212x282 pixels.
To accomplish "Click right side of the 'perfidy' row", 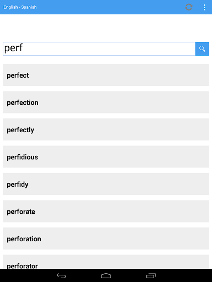I will coord(166,184).
